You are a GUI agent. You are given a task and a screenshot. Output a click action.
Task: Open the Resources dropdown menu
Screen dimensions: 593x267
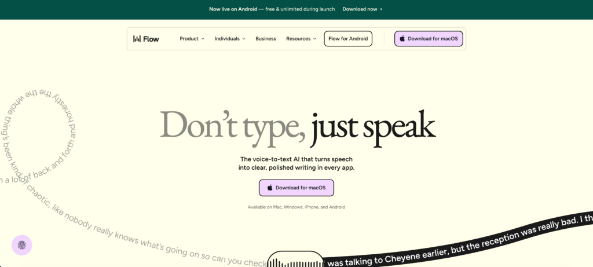tap(301, 39)
